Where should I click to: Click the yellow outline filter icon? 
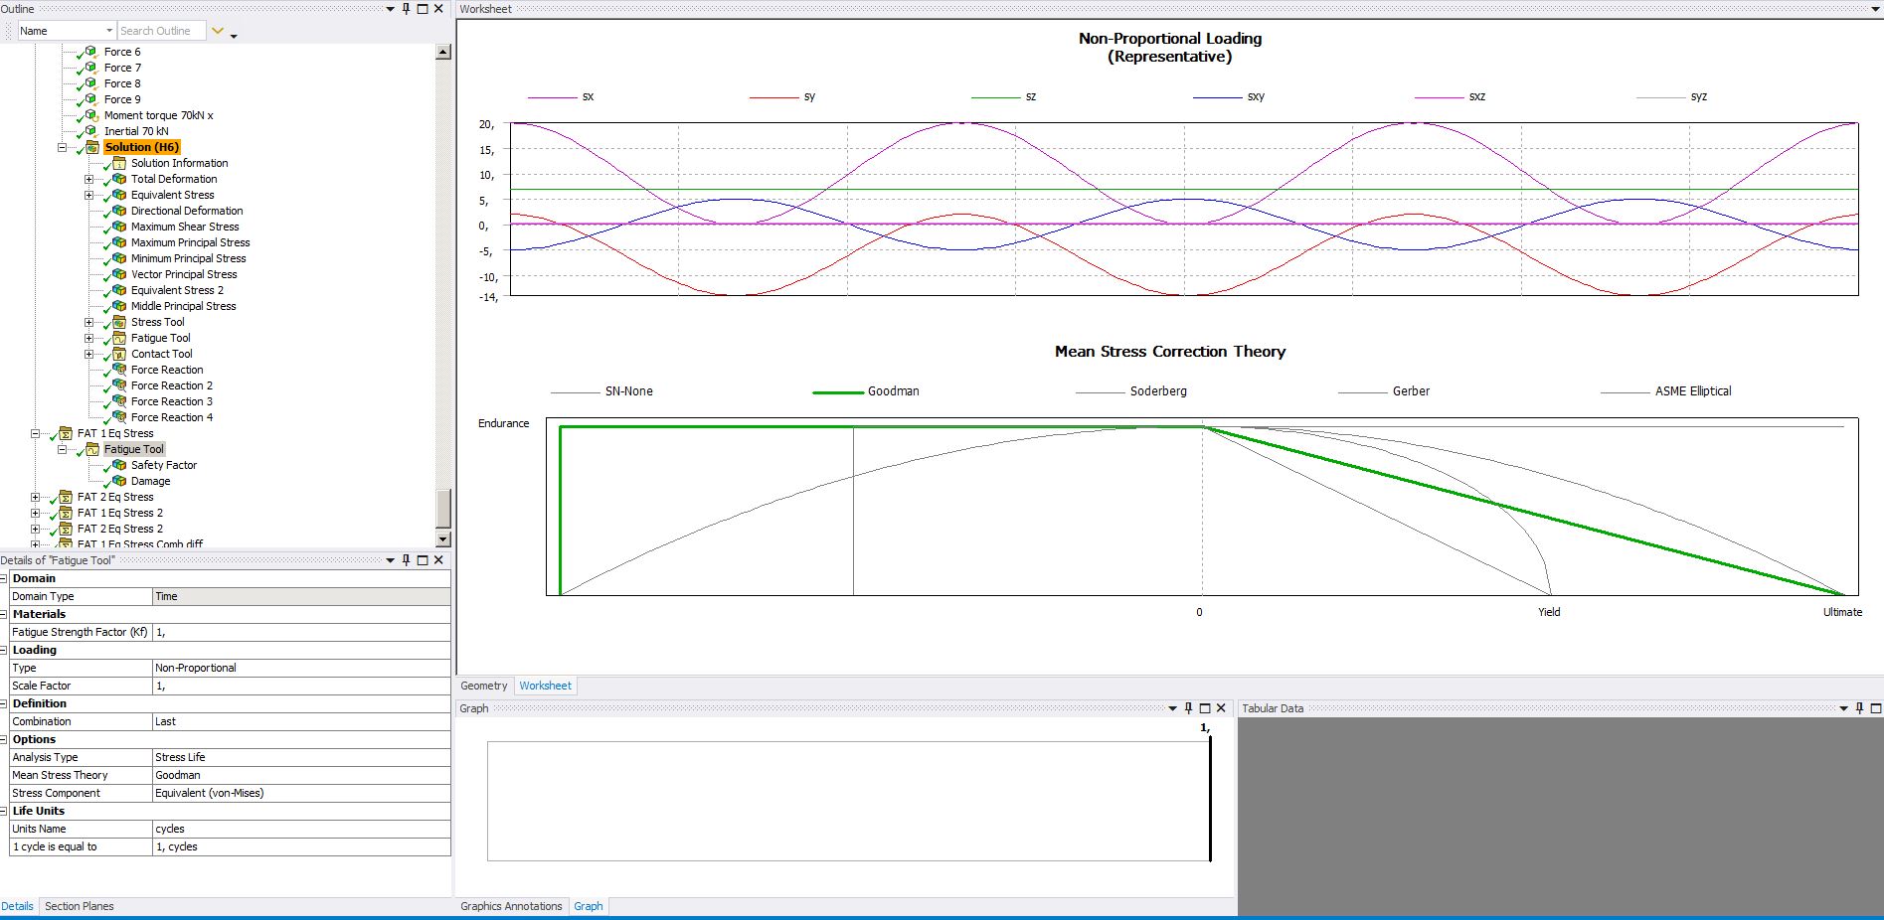pyautogui.click(x=218, y=31)
